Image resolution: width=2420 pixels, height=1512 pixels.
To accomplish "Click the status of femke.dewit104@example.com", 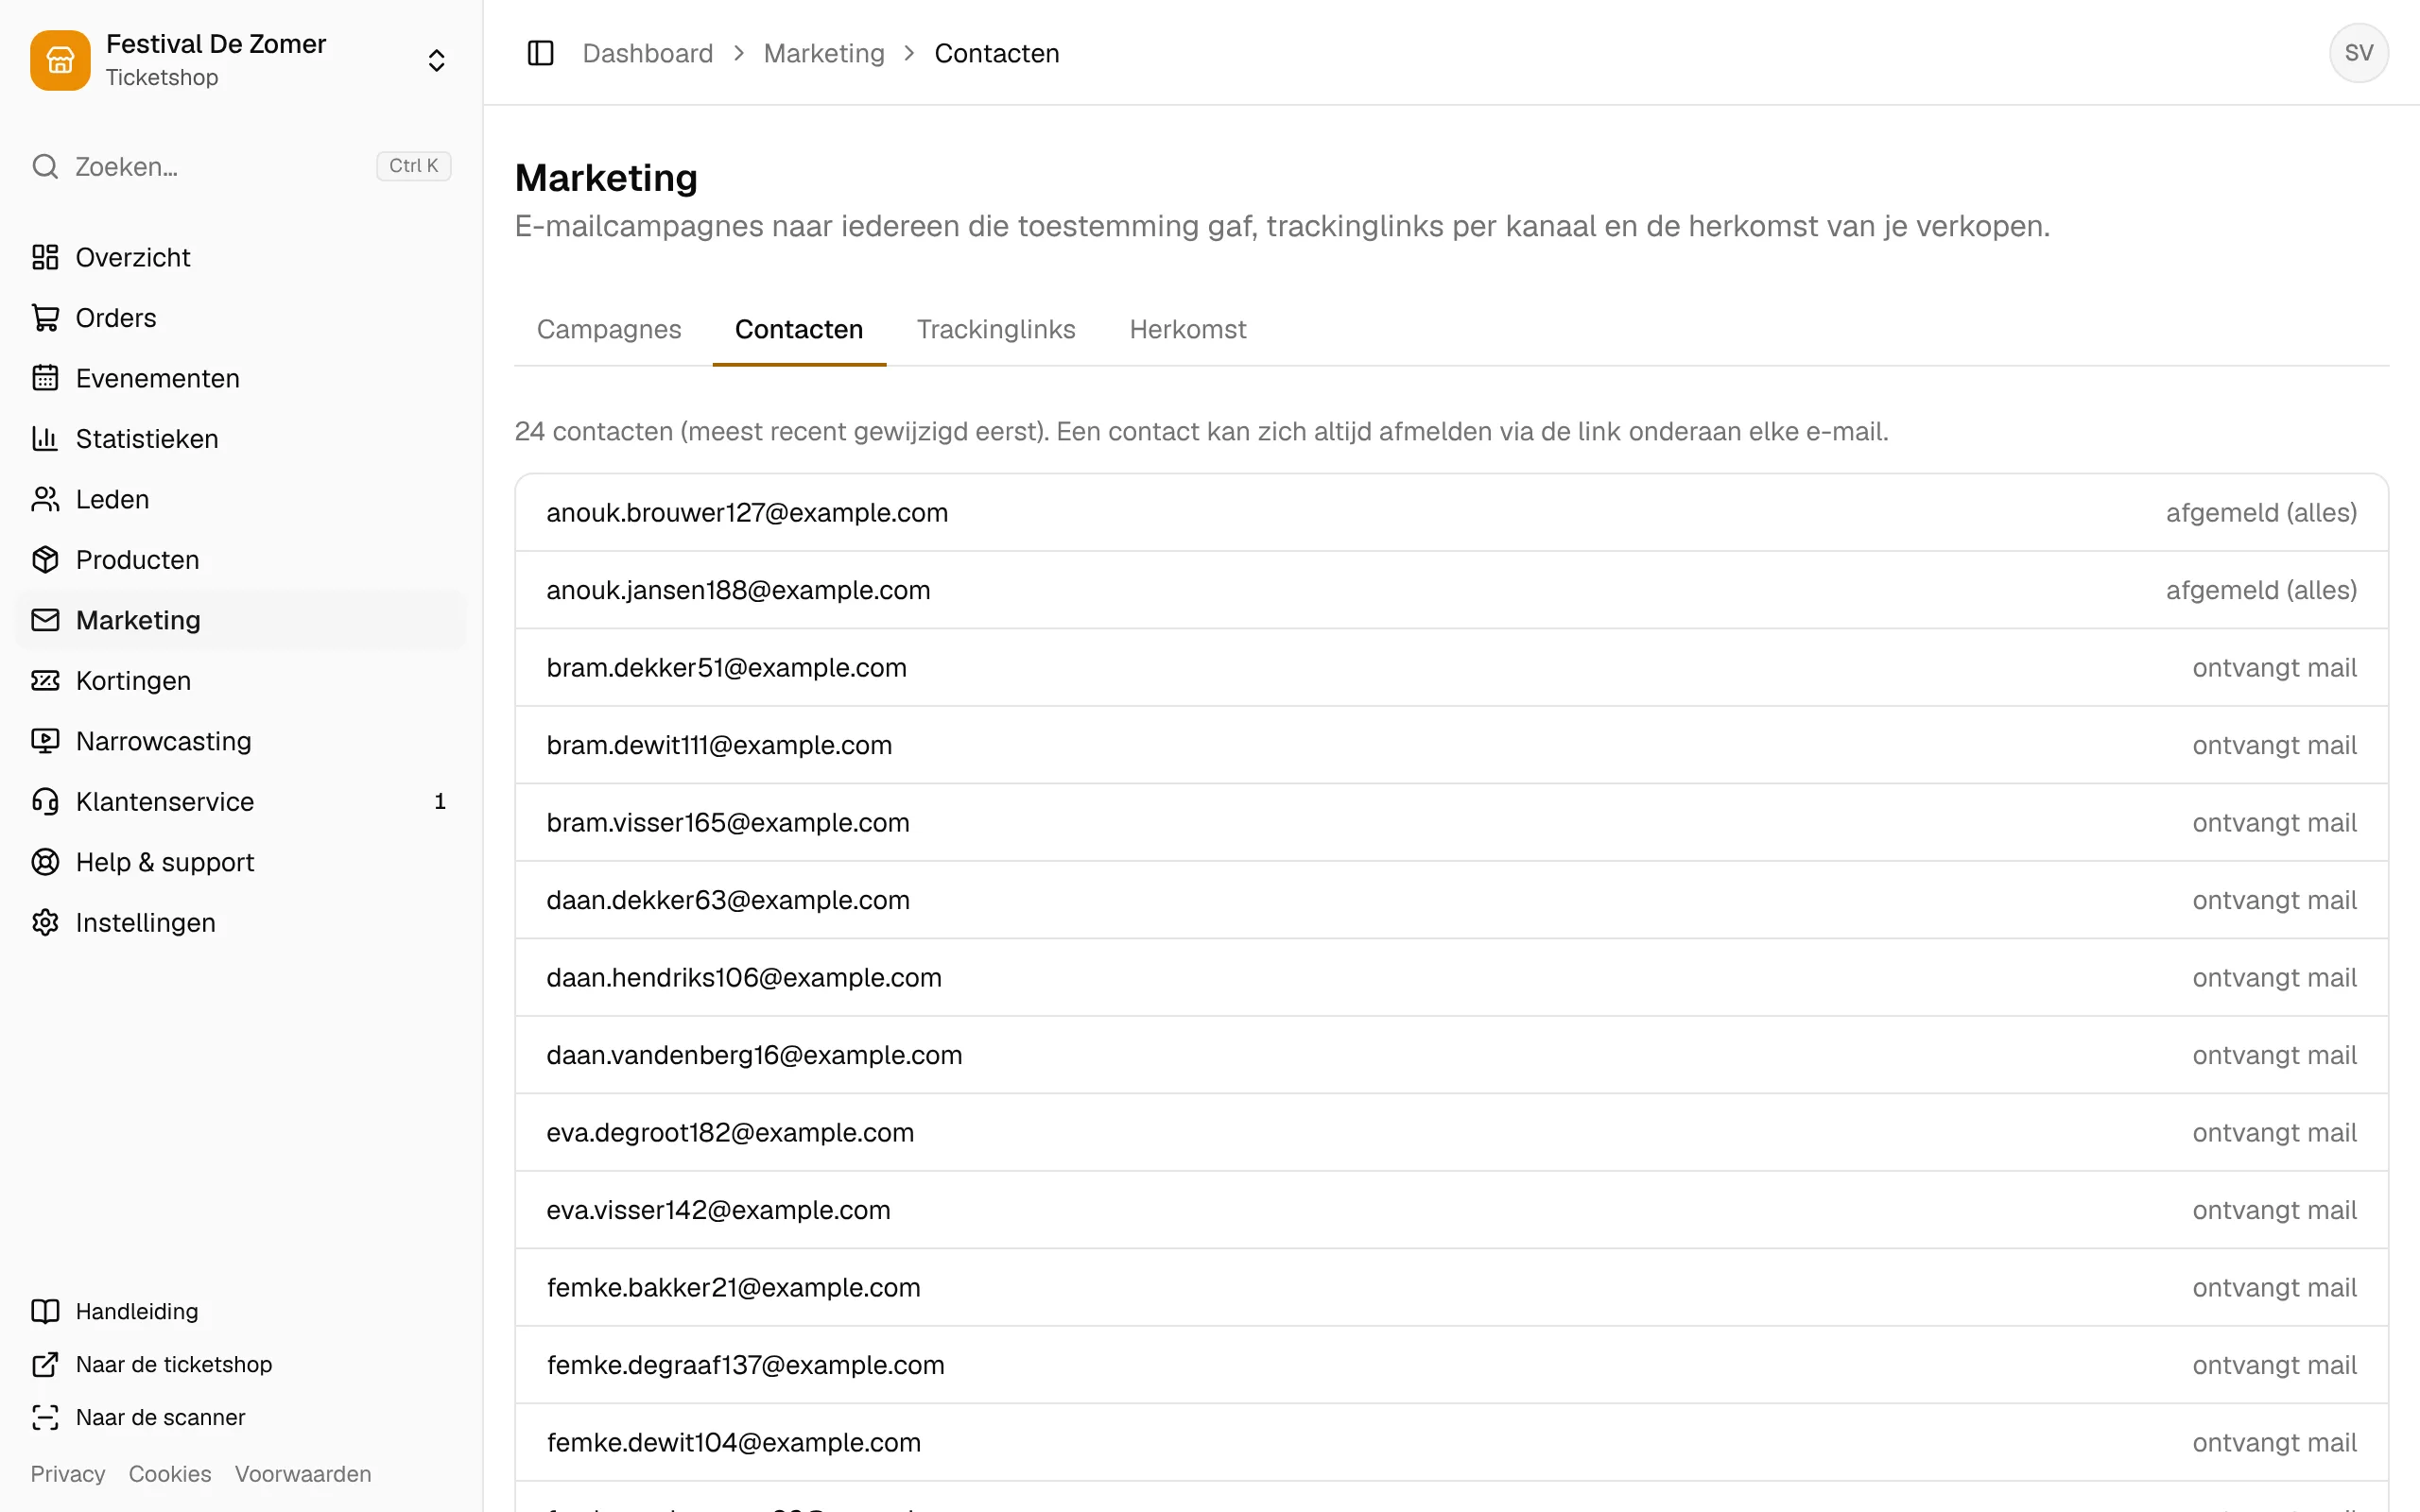I will 2274,1443.
